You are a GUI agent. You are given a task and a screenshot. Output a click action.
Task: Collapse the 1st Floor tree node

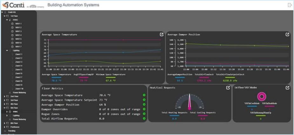(5, 16)
